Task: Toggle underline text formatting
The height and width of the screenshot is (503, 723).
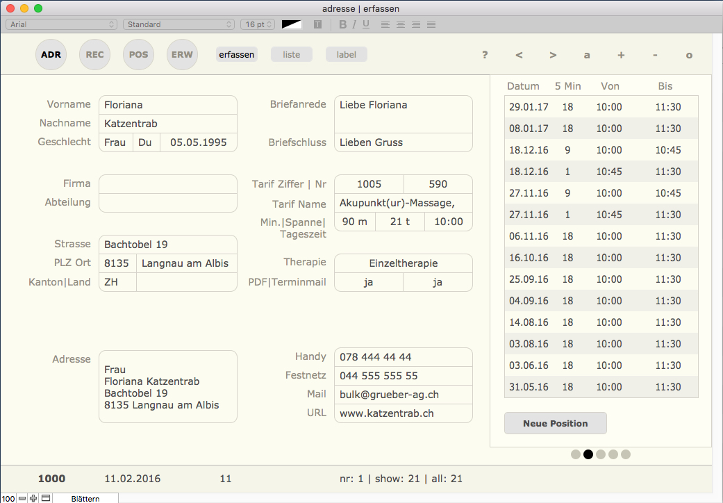Action: click(366, 24)
